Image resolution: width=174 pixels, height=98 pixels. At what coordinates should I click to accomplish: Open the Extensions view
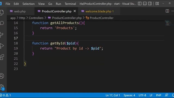[x=2, y=57]
